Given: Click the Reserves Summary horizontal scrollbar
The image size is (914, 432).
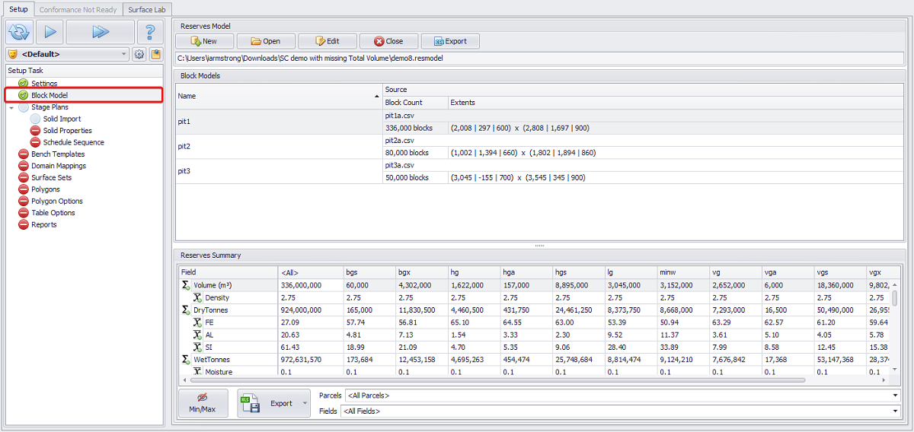Looking at the screenshot, I should click(x=495, y=380).
